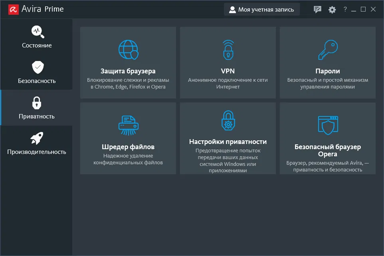This screenshot has height=256, width=384.
Task: Open Шредер файлов tile title
Action: tap(128, 147)
